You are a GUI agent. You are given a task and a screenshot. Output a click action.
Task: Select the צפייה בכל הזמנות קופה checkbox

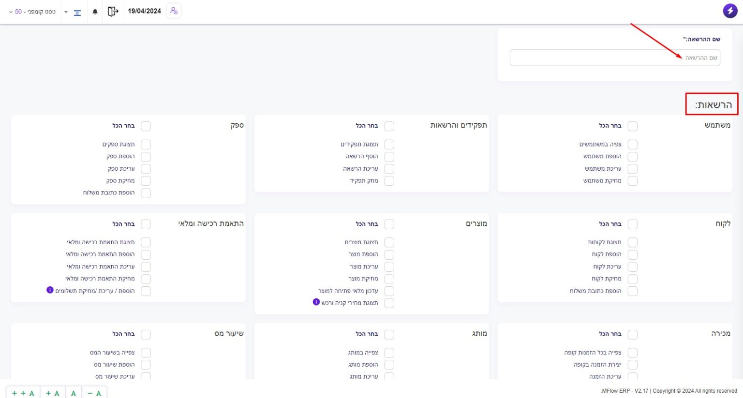[632, 353]
